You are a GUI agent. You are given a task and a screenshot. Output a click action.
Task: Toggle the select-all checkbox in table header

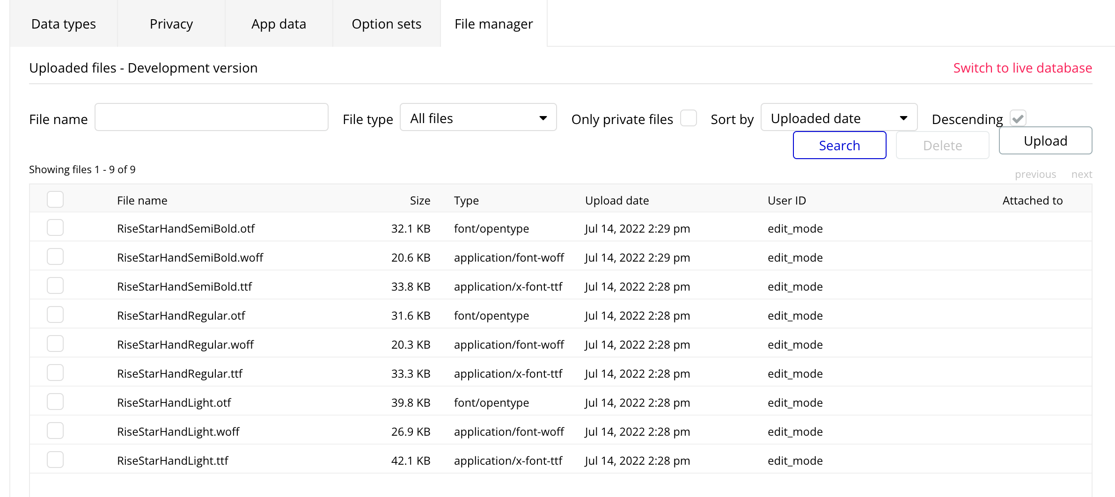pos(55,200)
